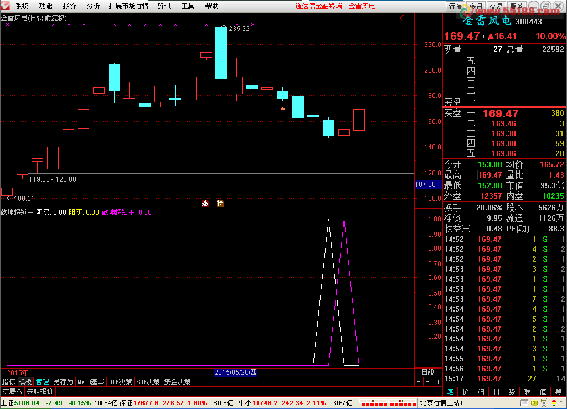Open the 功能 menu

pos(45,6)
